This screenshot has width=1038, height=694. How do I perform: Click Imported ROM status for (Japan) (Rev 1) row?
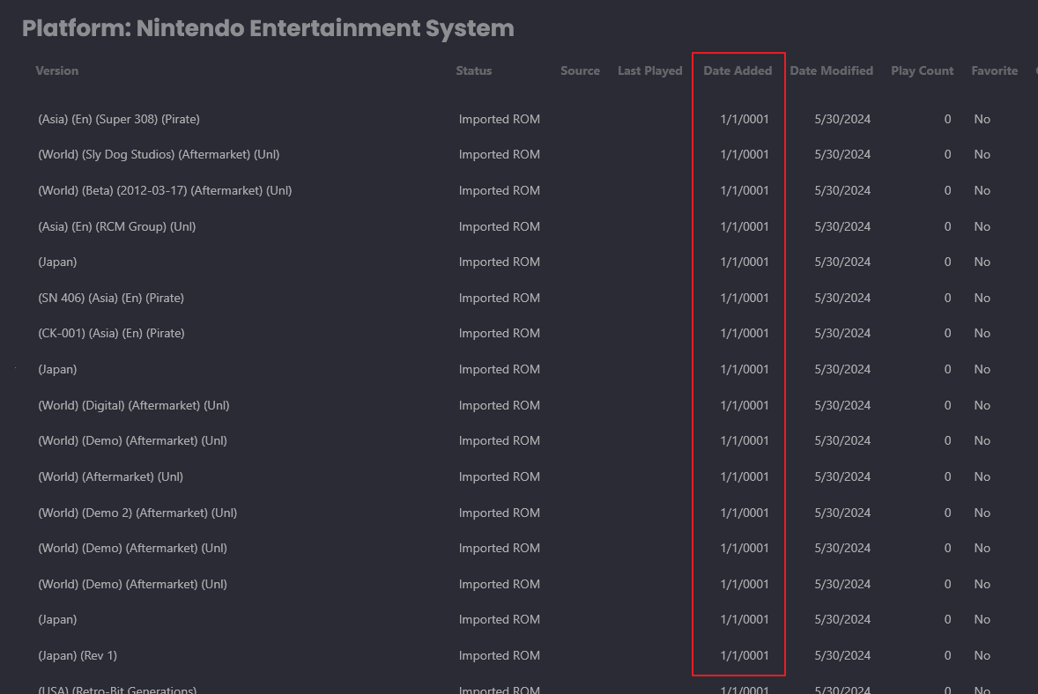pyautogui.click(x=499, y=655)
